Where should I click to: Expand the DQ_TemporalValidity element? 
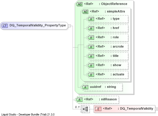[157, 109]
